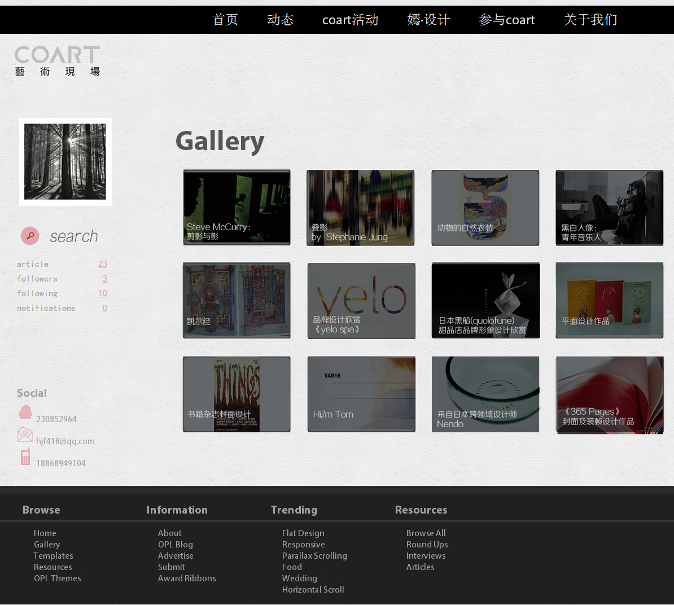Image resolution: width=674 pixels, height=605 pixels.
Task: Click phone number 18868949104
Action: click(x=61, y=463)
